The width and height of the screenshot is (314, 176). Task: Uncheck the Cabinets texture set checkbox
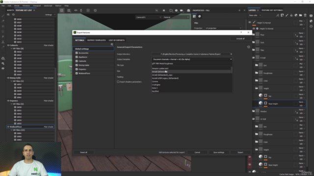(77, 61)
